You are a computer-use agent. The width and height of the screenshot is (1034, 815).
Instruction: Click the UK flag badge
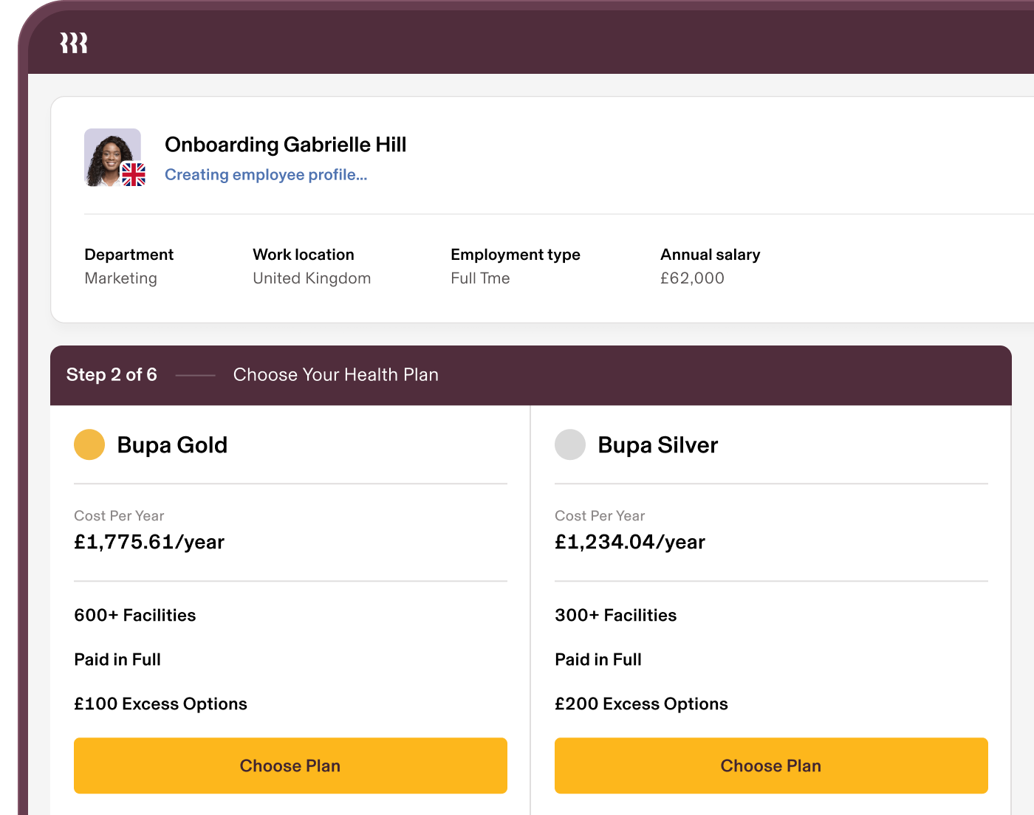[134, 174]
